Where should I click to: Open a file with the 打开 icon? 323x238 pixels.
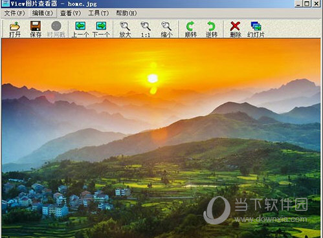[15, 29]
